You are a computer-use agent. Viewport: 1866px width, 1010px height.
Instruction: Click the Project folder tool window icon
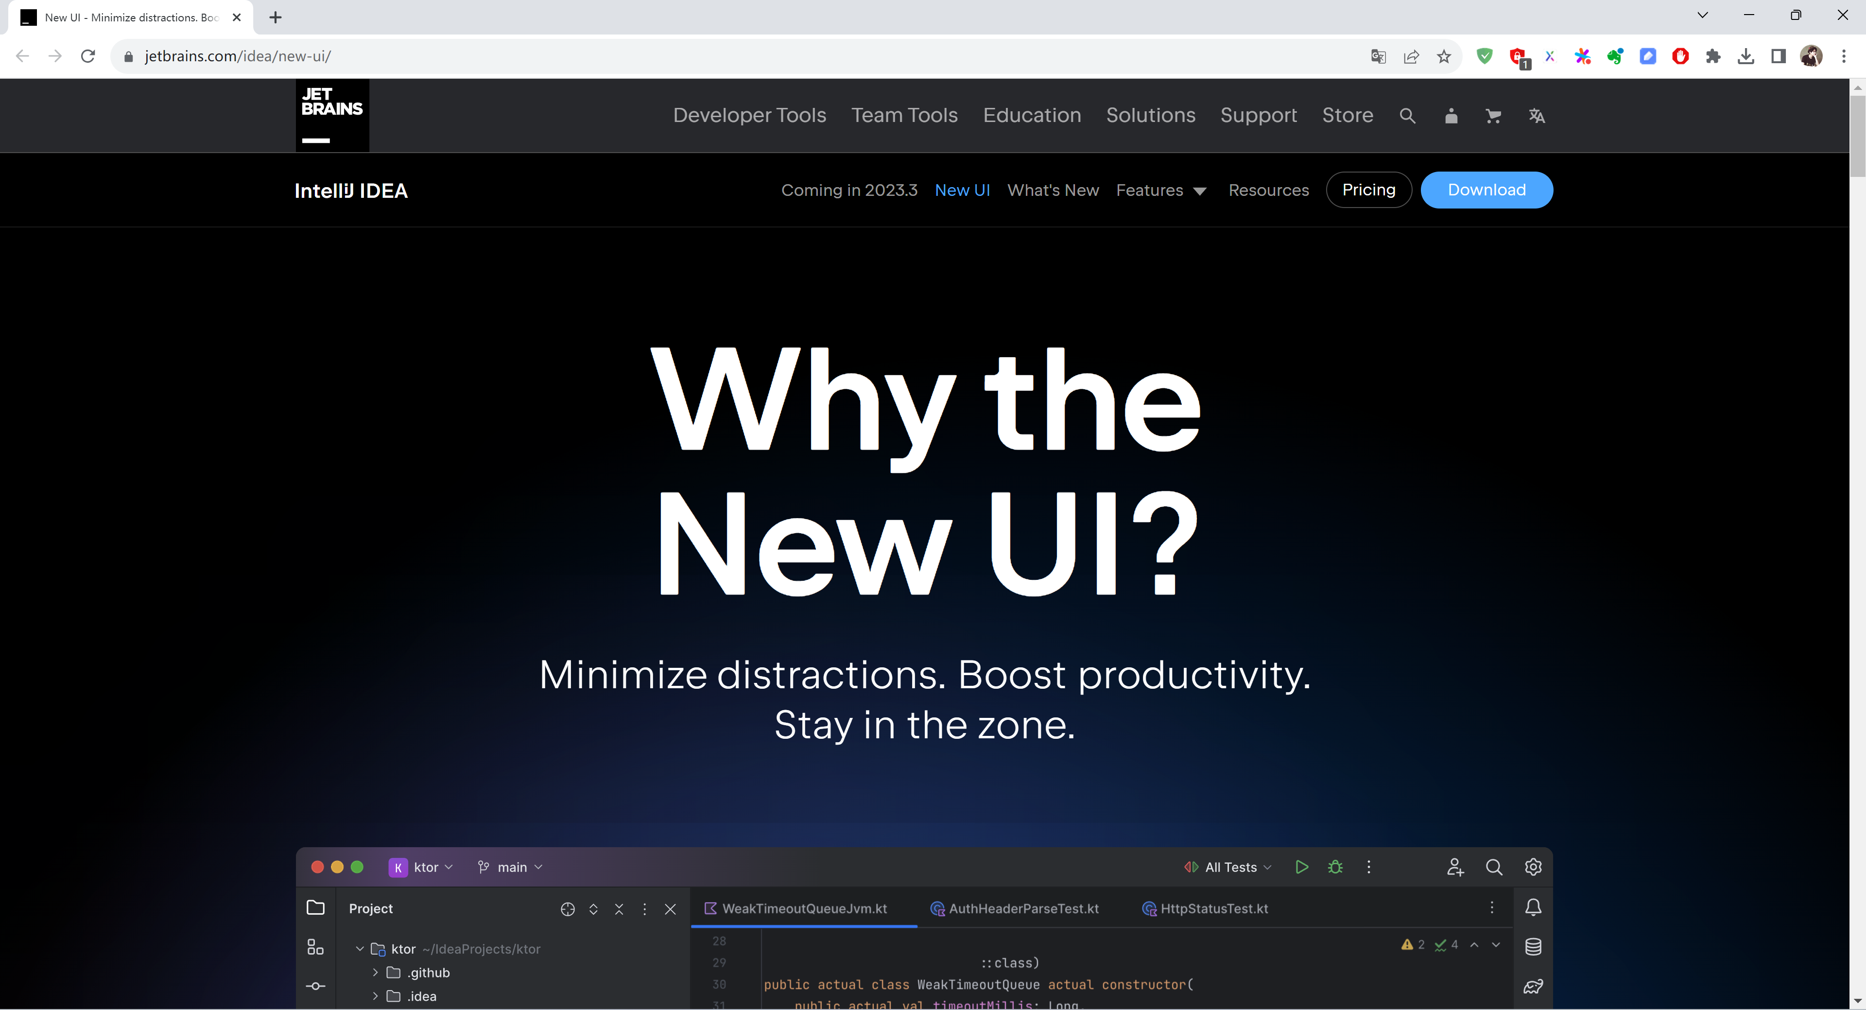tap(316, 908)
